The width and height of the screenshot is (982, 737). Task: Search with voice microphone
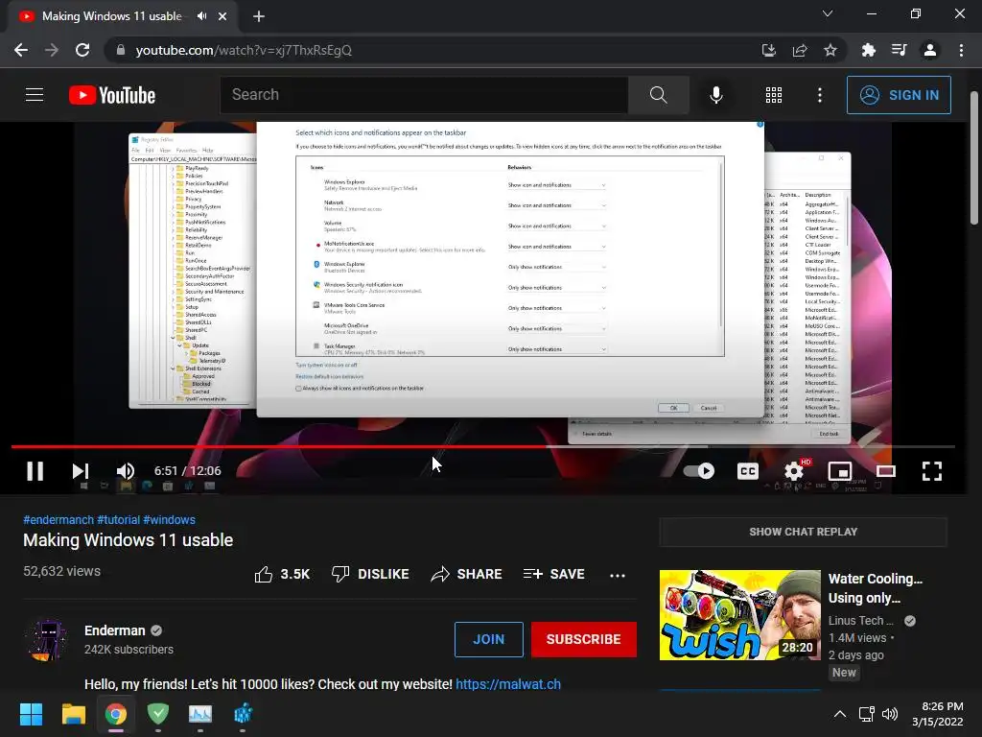(715, 95)
